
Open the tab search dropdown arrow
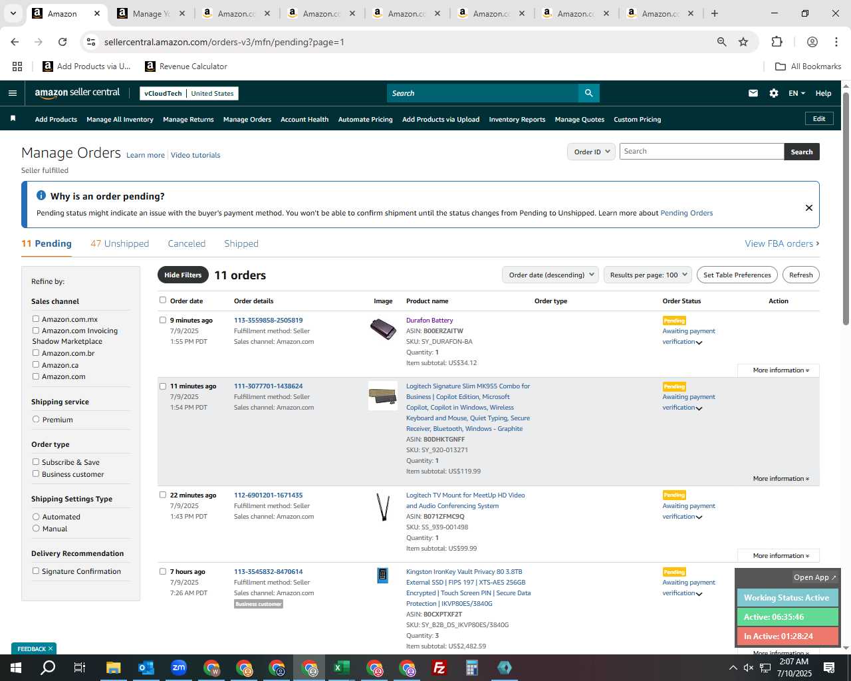13,13
